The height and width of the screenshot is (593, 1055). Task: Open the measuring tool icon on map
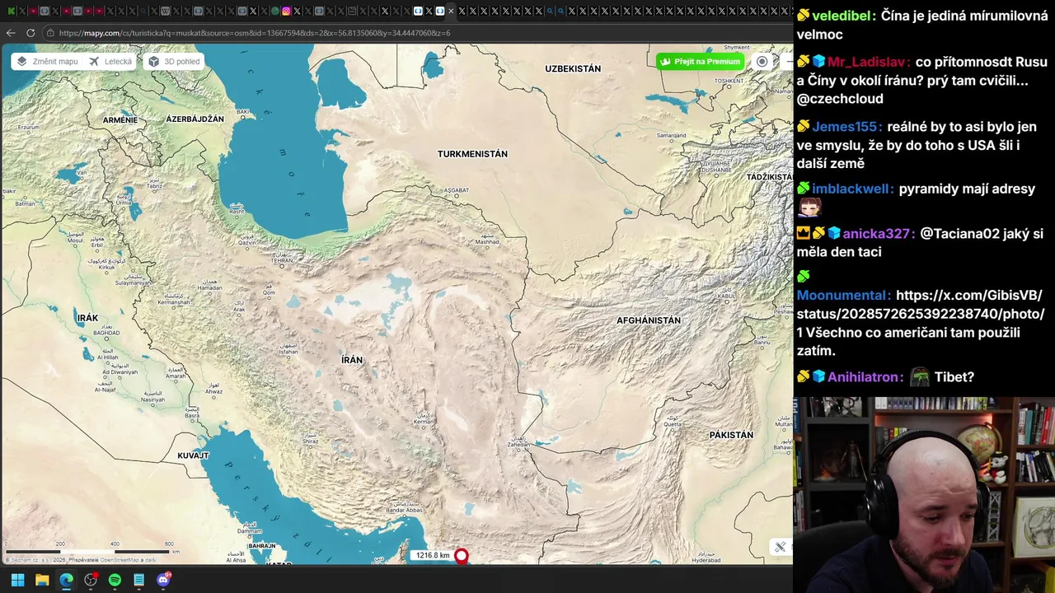(x=780, y=547)
